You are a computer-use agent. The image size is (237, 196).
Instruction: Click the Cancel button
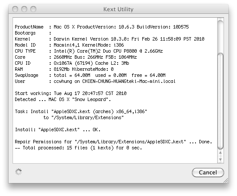coord(208,172)
